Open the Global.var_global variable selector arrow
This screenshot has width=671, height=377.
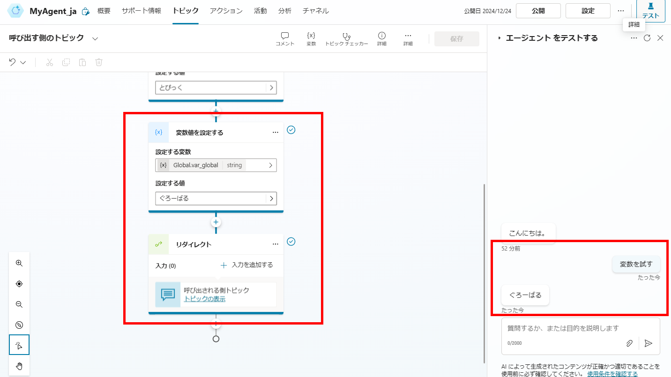pos(271,165)
